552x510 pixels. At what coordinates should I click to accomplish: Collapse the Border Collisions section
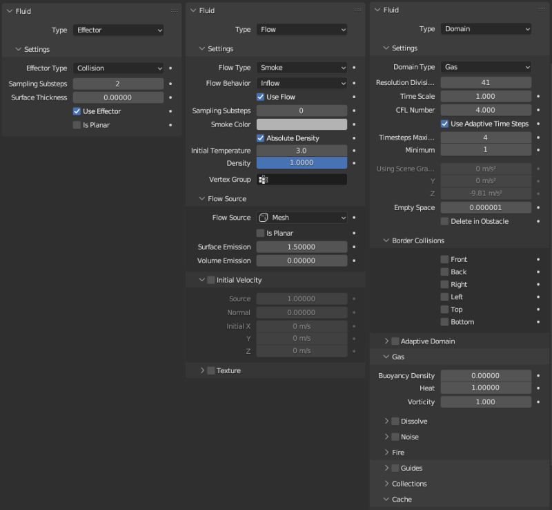click(x=386, y=240)
